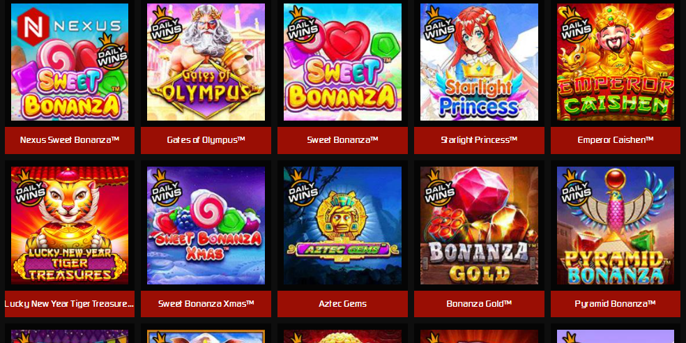
Task: Click the Sweet Bonanza™ red title button
Action: point(342,140)
